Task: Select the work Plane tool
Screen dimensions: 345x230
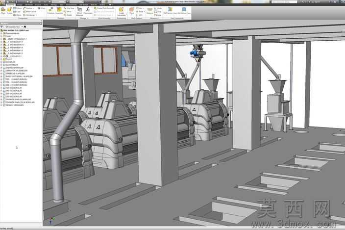Action: (131, 11)
